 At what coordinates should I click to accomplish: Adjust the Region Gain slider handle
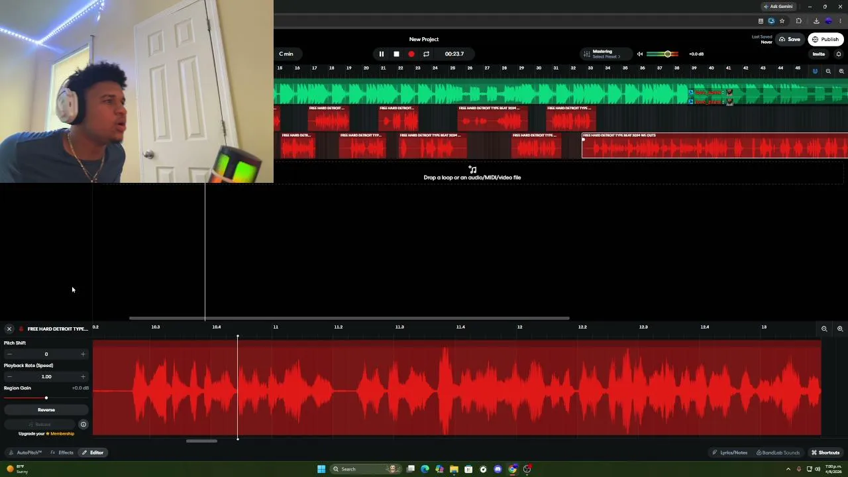coord(46,397)
